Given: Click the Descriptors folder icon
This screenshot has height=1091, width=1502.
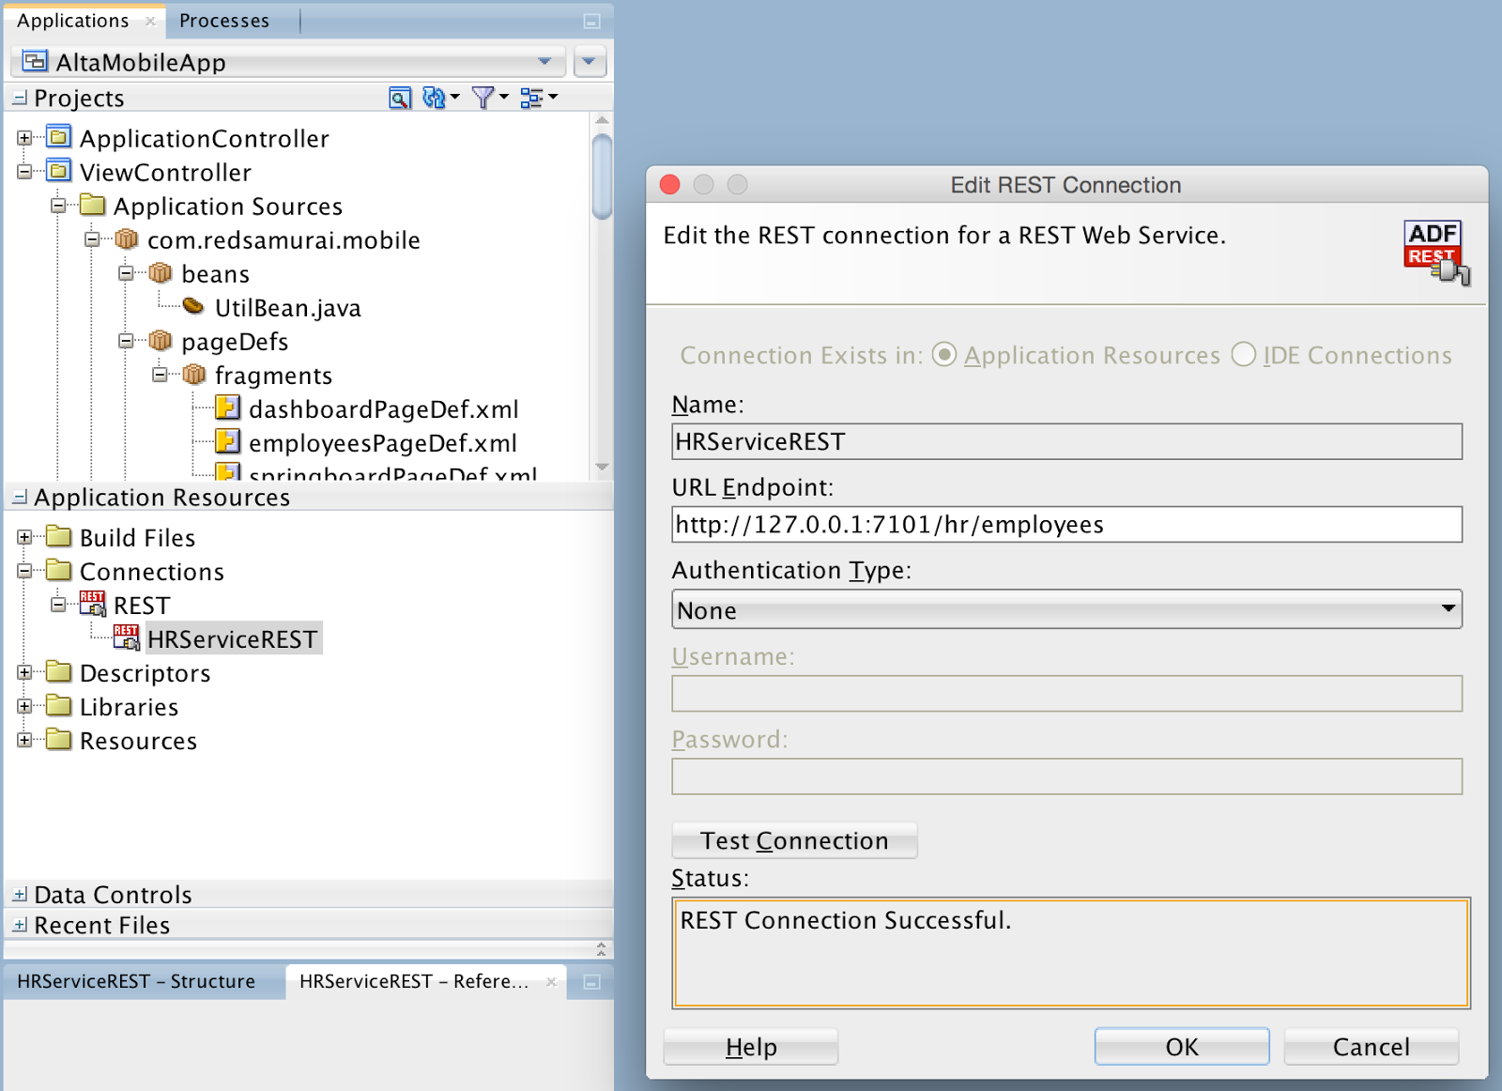Looking at the screenshot, I should point(59,671).
